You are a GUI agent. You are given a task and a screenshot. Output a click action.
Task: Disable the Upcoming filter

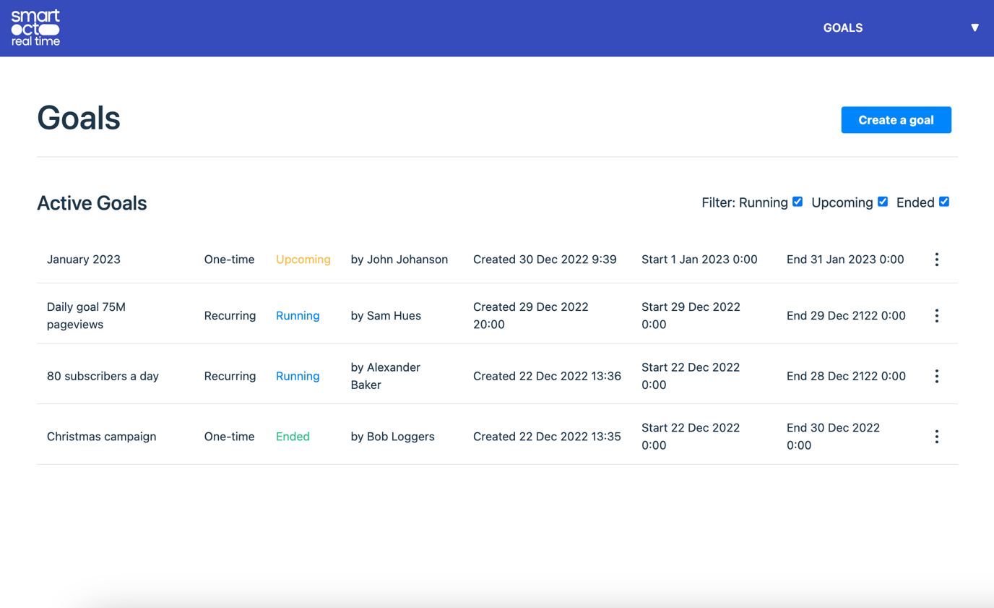pyautogui.click(x=882, y=202)
